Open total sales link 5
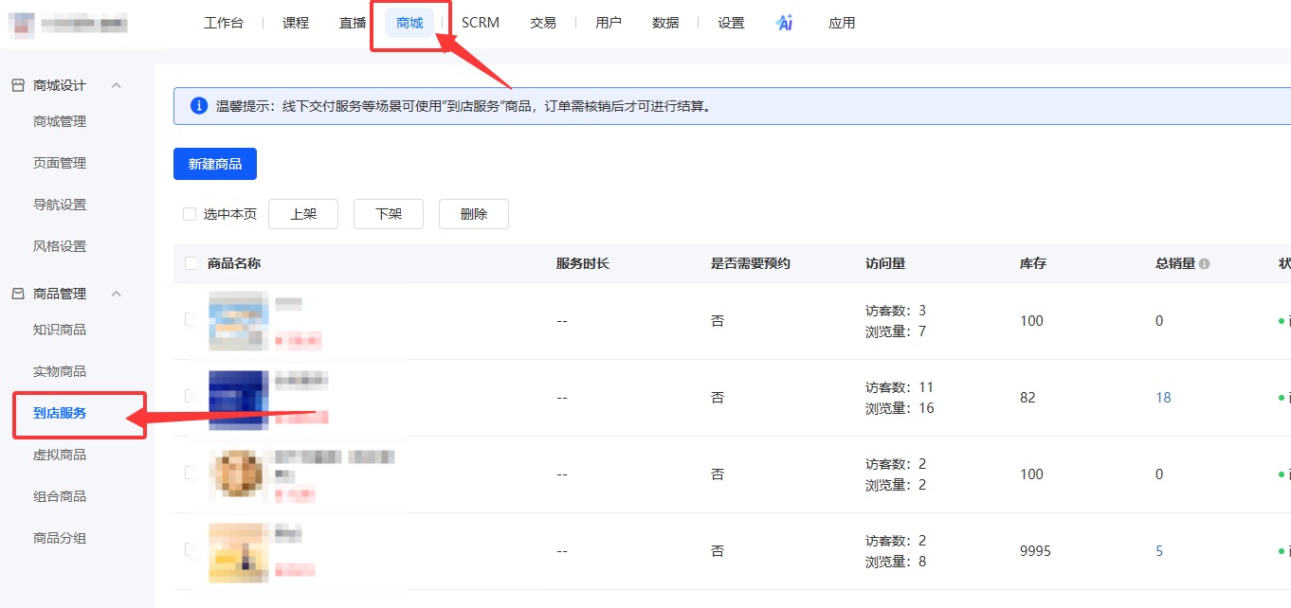 coord(1159,551)
